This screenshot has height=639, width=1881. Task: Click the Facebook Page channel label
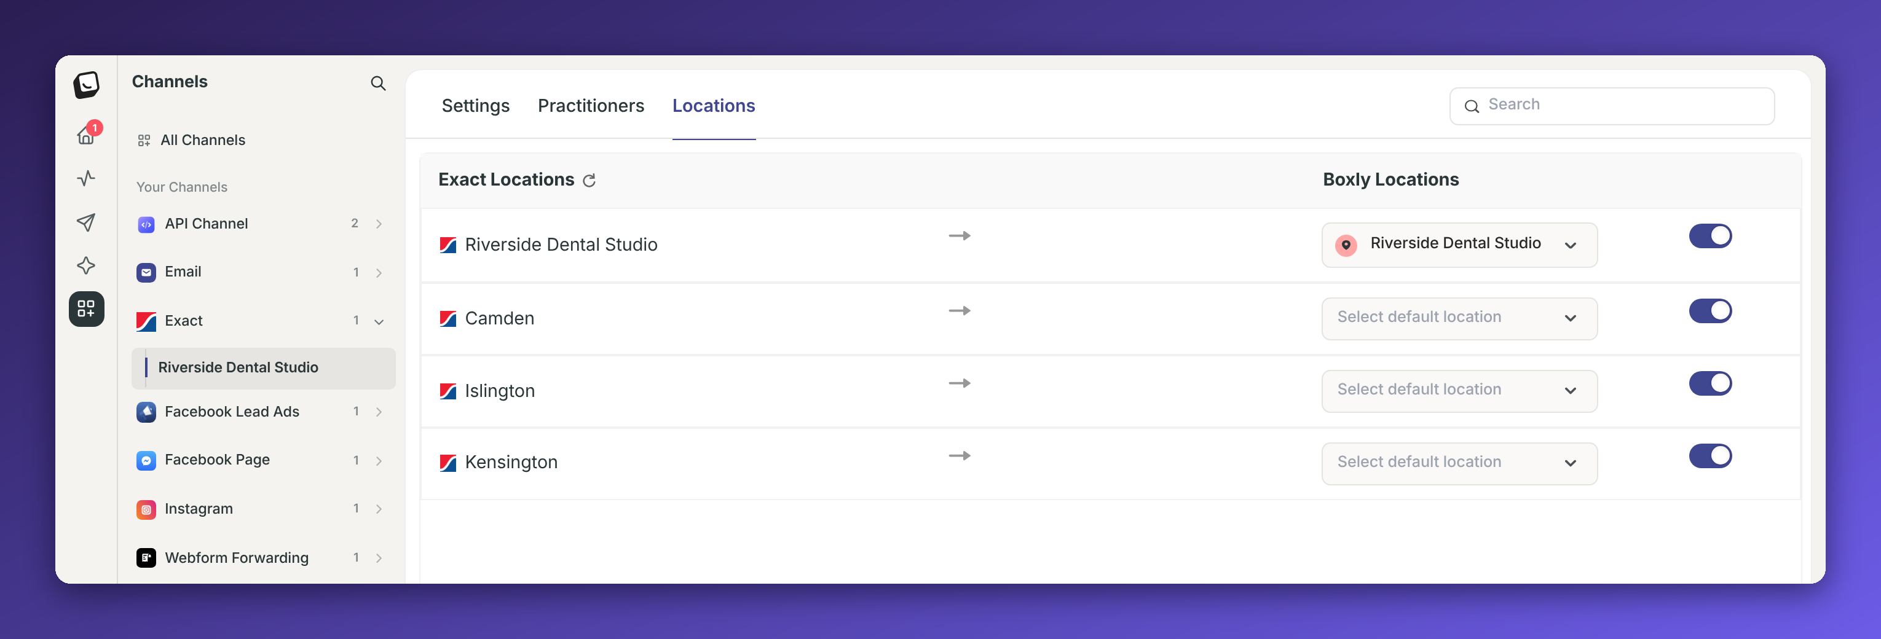pos(217,460)
